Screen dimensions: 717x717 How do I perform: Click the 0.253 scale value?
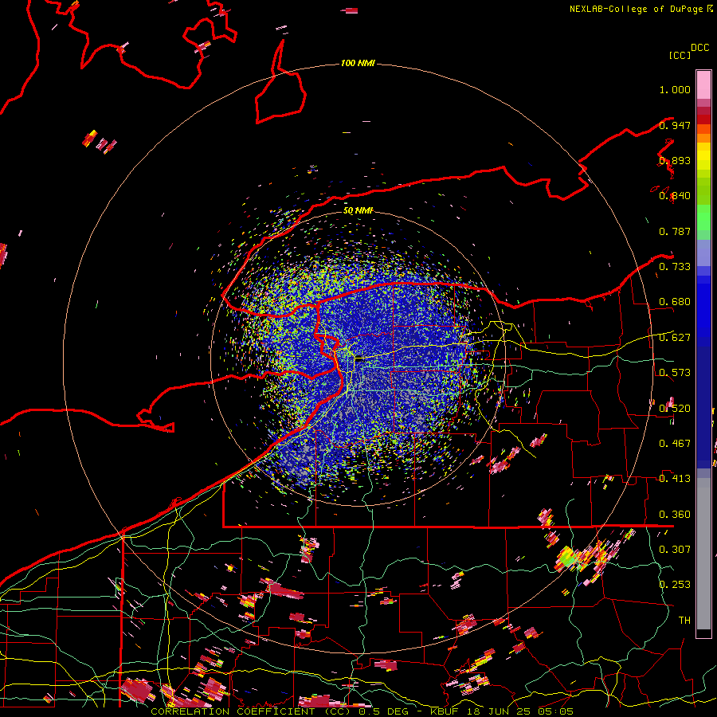(x=675, y=585)
